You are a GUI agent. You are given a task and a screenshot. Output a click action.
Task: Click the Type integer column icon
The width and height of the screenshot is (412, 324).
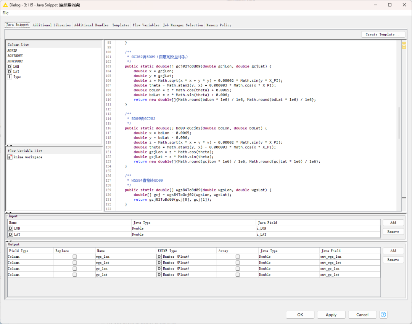coord(10,77)
